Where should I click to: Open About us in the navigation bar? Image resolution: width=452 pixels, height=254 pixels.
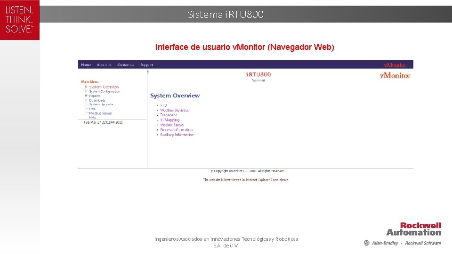pos(104,65)
